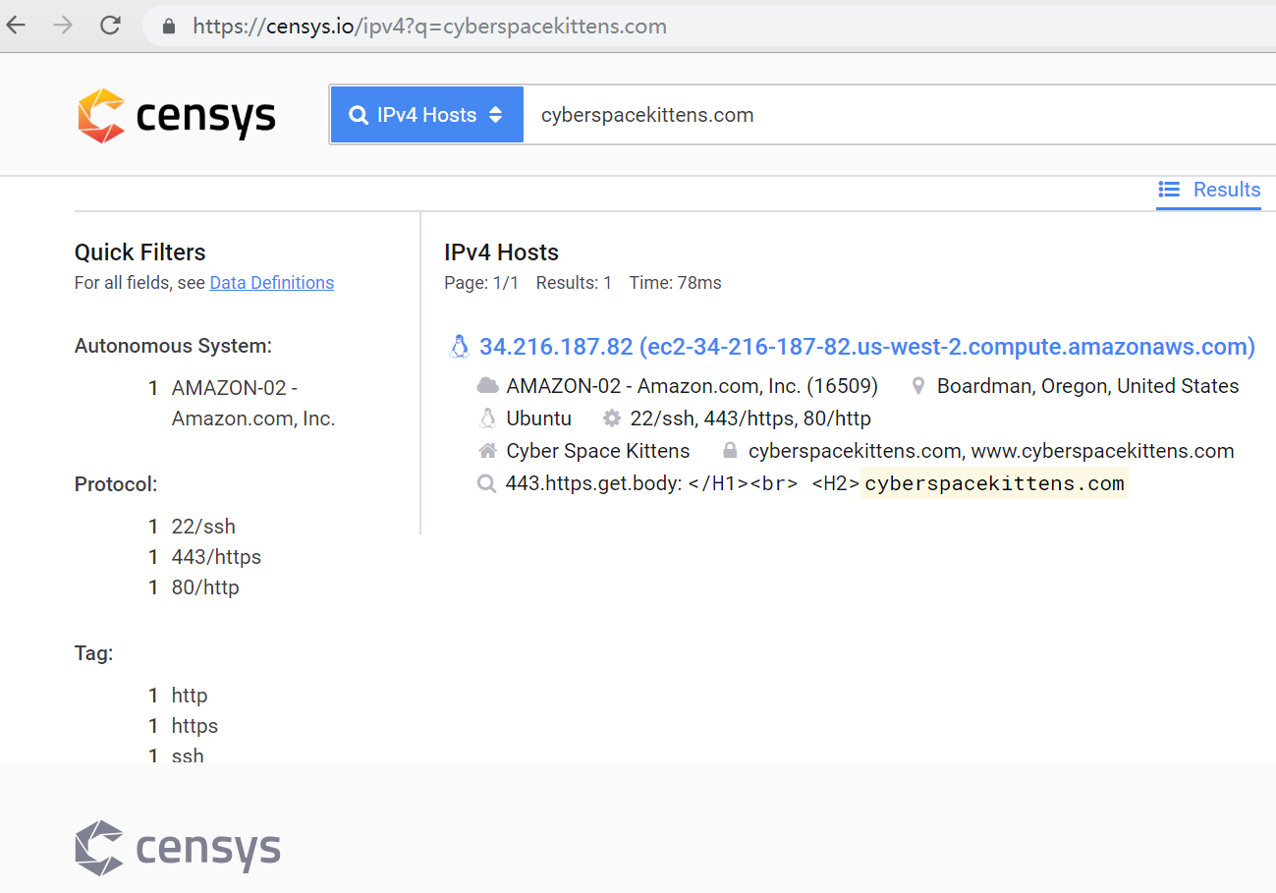This screenshot has width=1276, height=893.
Task: Click the Linux penguin icon beside 34.216.187.82
Action: tap(459, 347)
